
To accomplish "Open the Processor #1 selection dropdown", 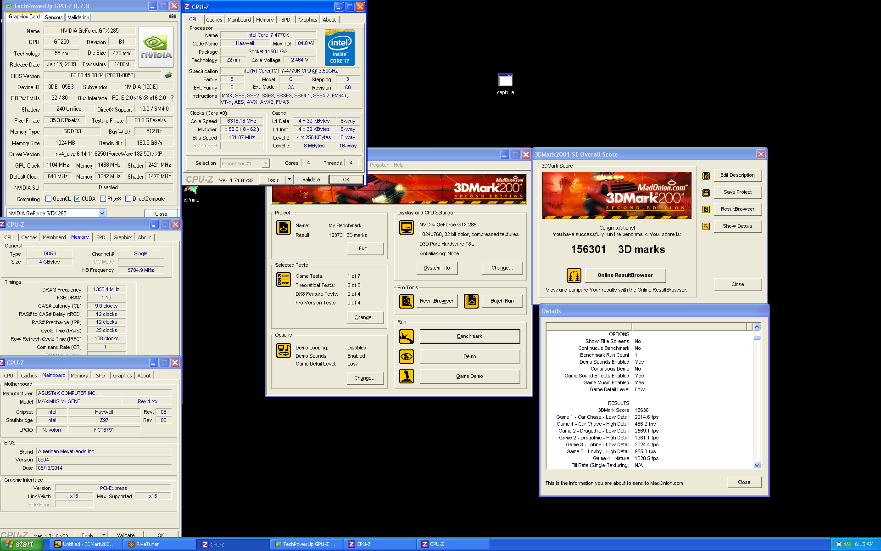I will pos(265,163).
